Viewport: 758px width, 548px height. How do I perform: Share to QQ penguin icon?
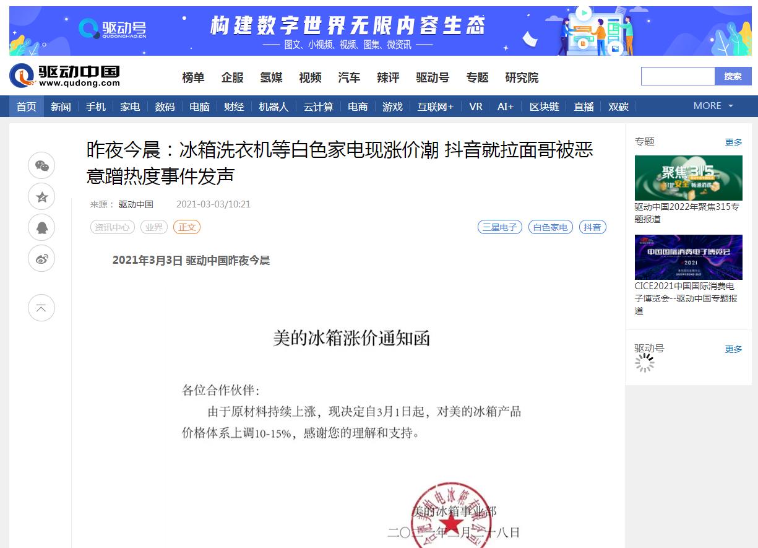pos(41,227)
